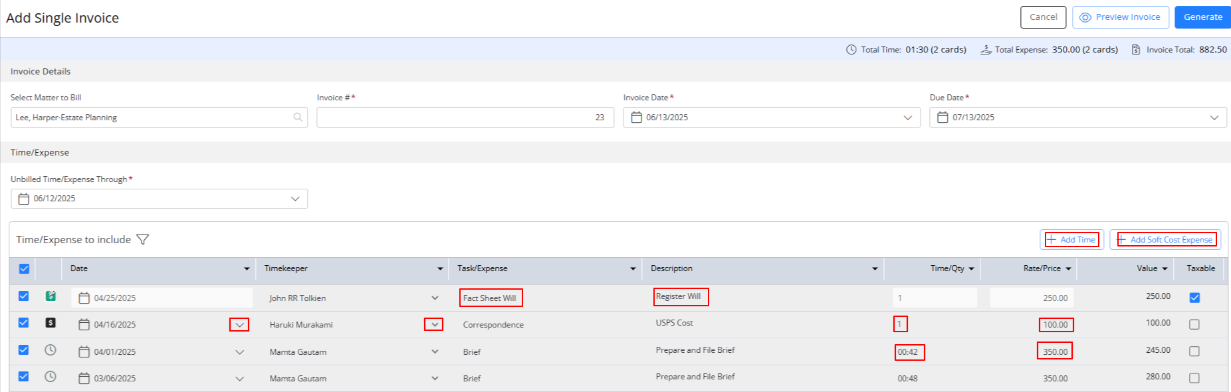
Task: Uncheck the row checkbox for 04/01/2025 entry
Action: tap(24, 350)
